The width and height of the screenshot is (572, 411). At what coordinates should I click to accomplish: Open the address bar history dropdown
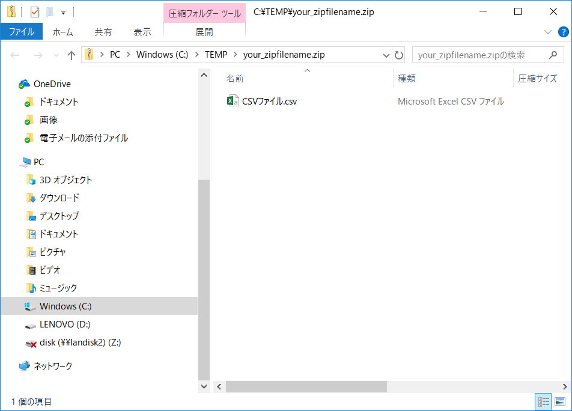(386, 55)
